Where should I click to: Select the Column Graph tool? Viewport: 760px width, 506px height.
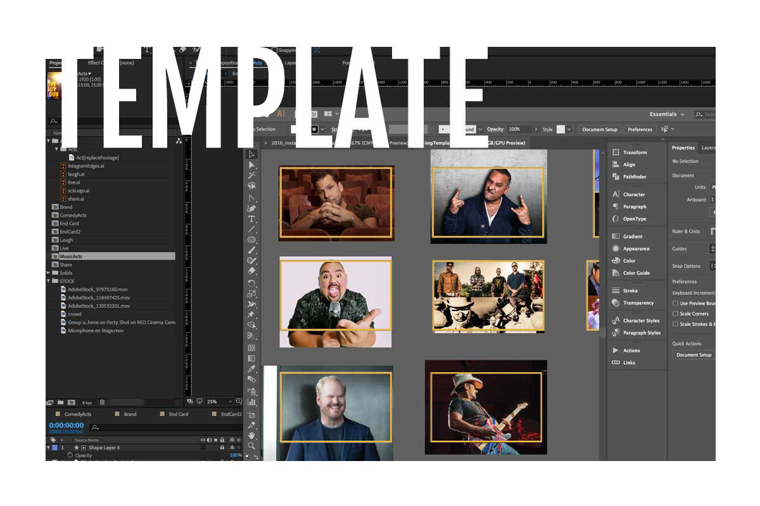pyautogui.click(x=251, y=402)
